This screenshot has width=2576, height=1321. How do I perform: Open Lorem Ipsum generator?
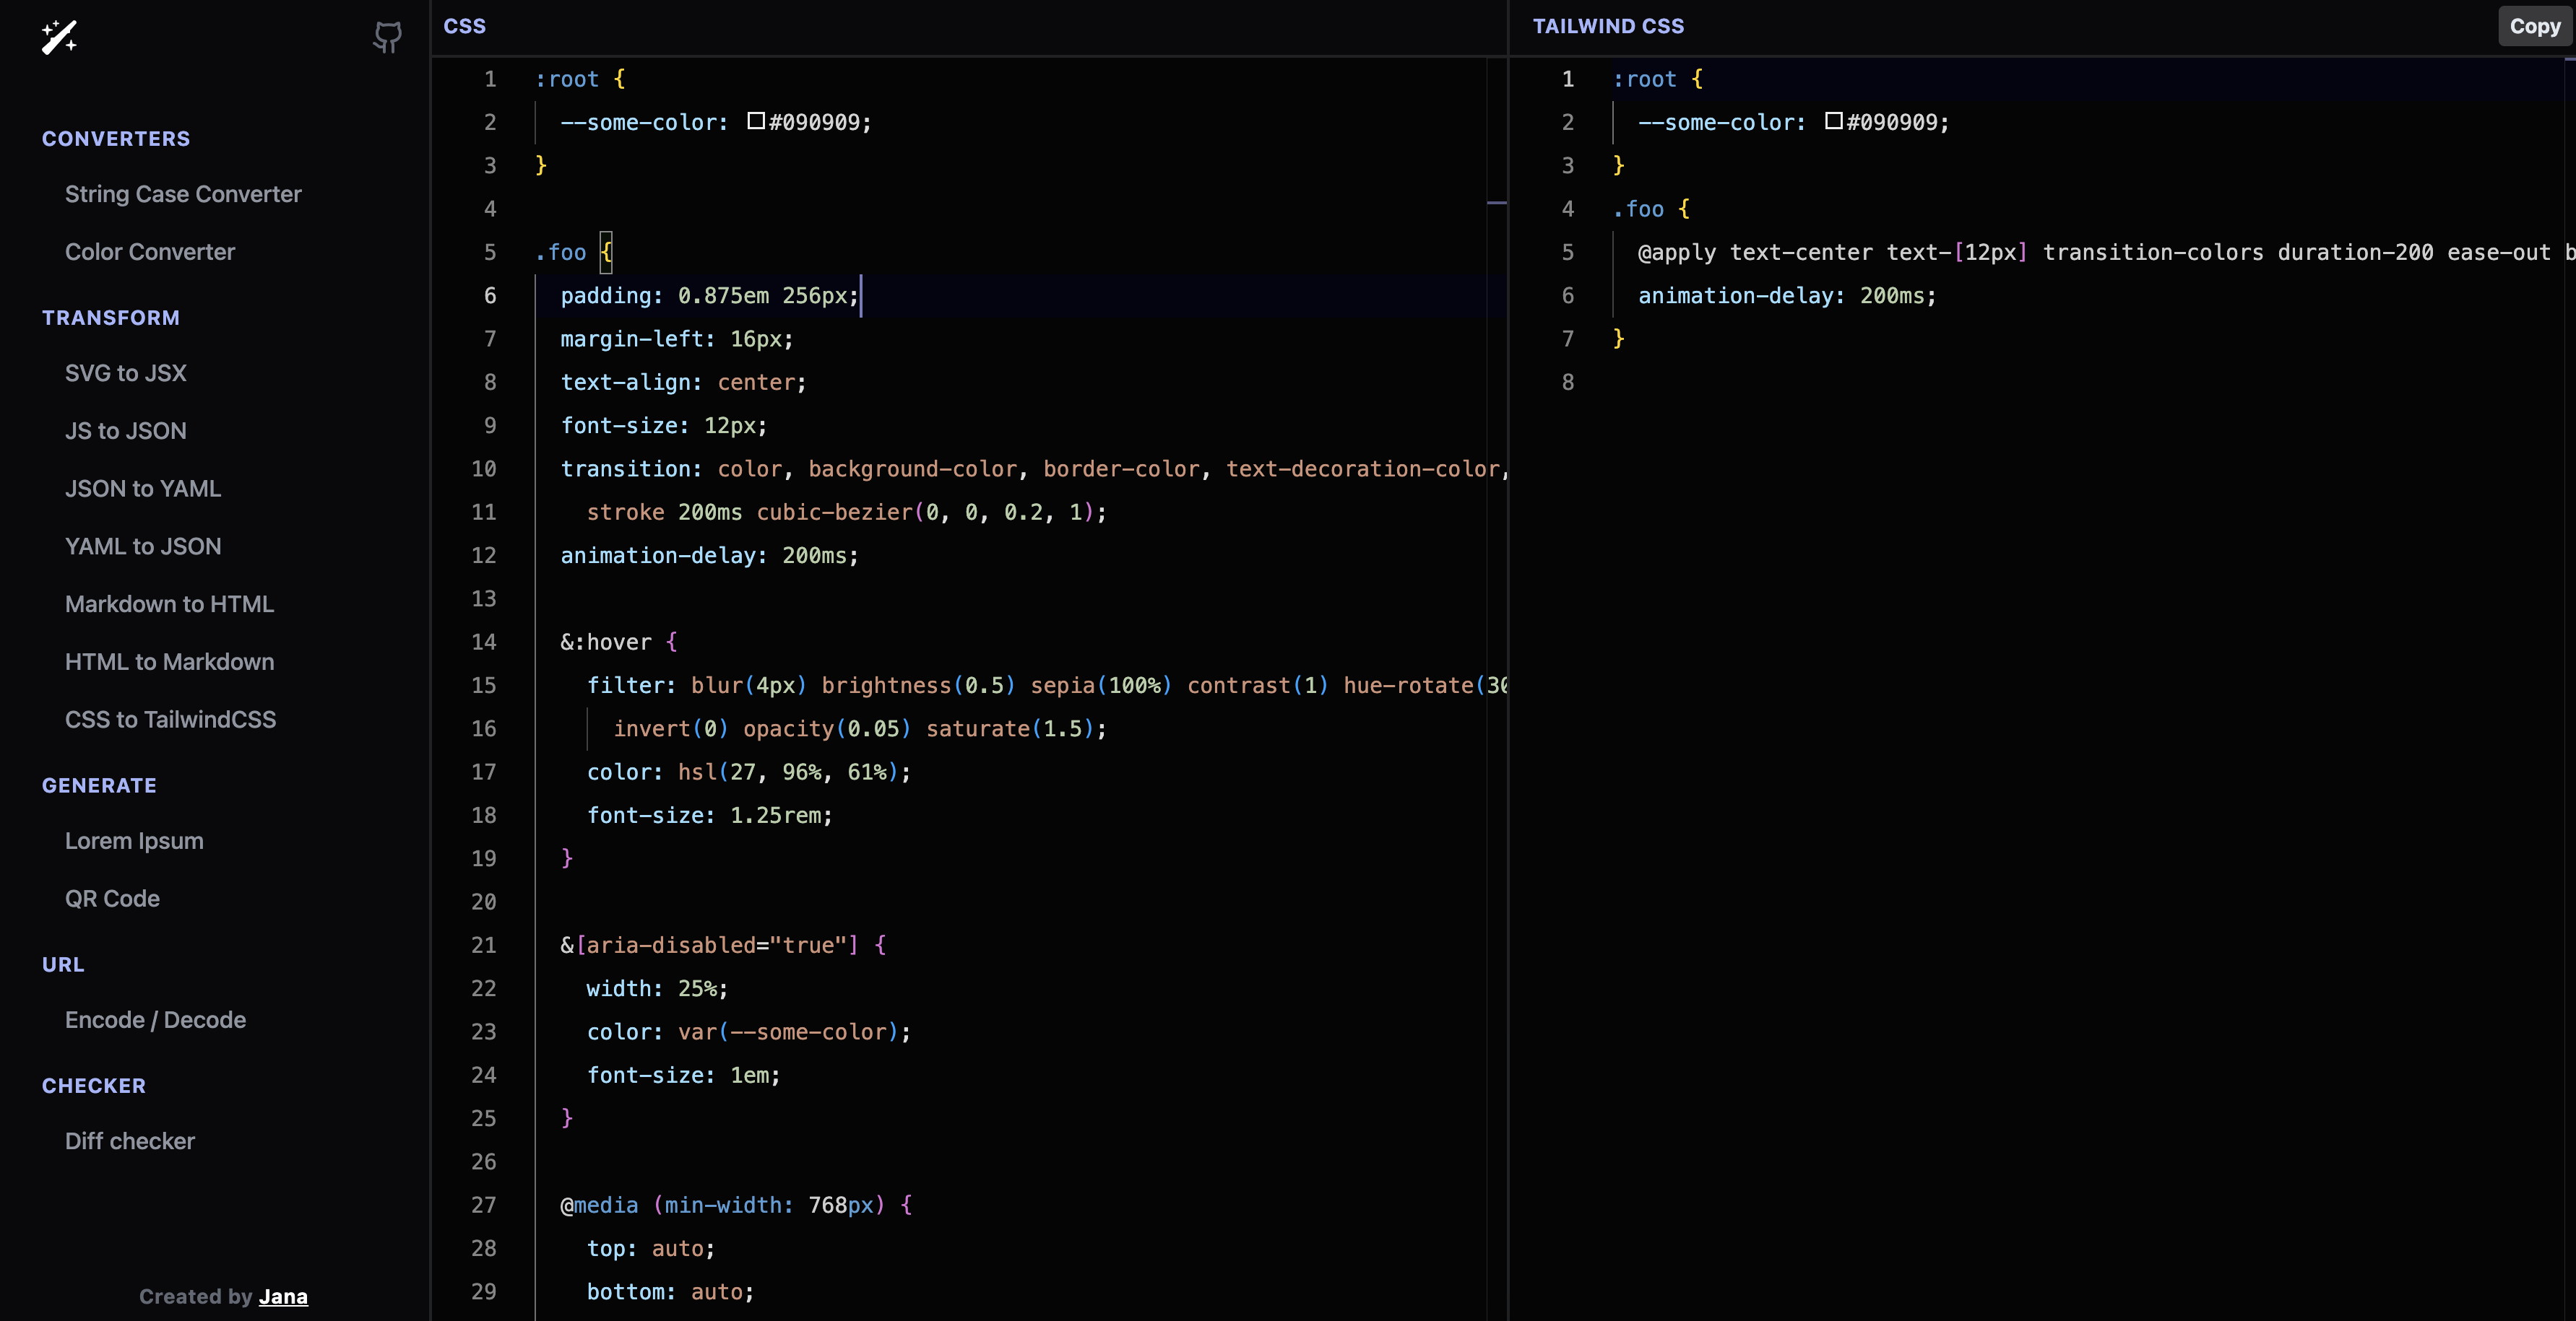(134, 842)
